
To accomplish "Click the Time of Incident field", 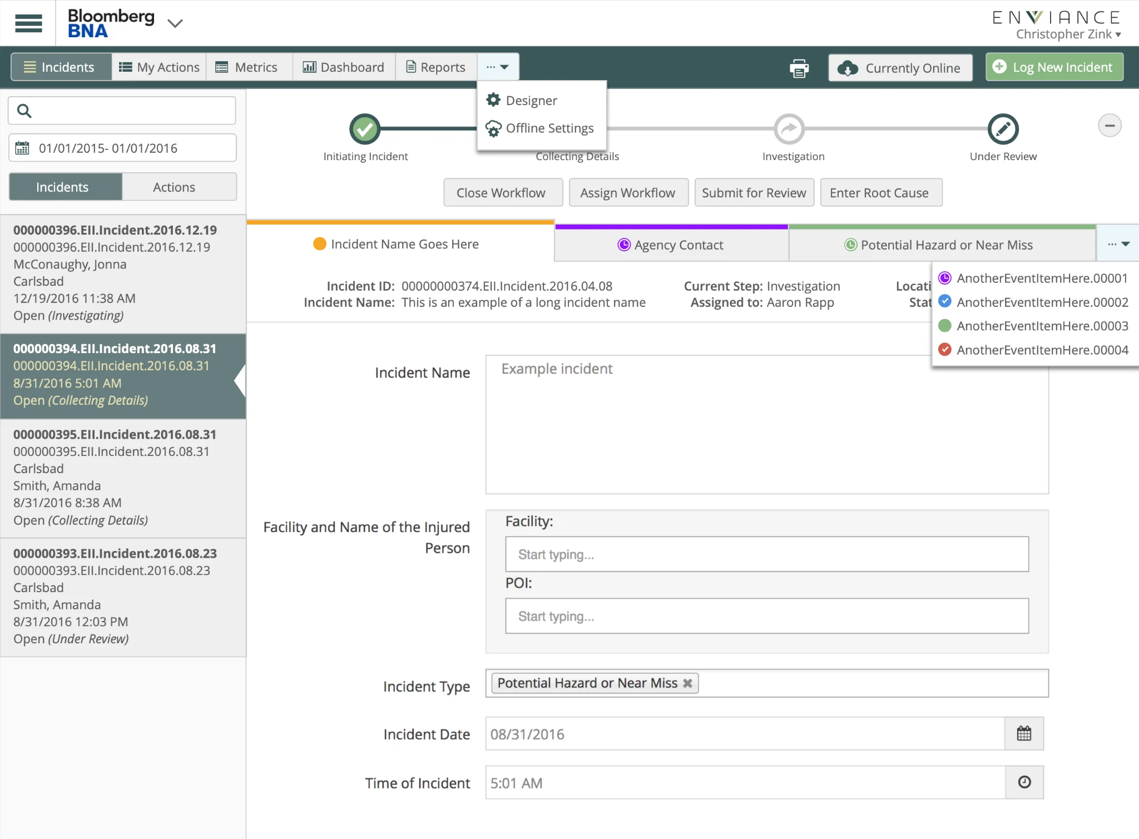I will [745, 783].
